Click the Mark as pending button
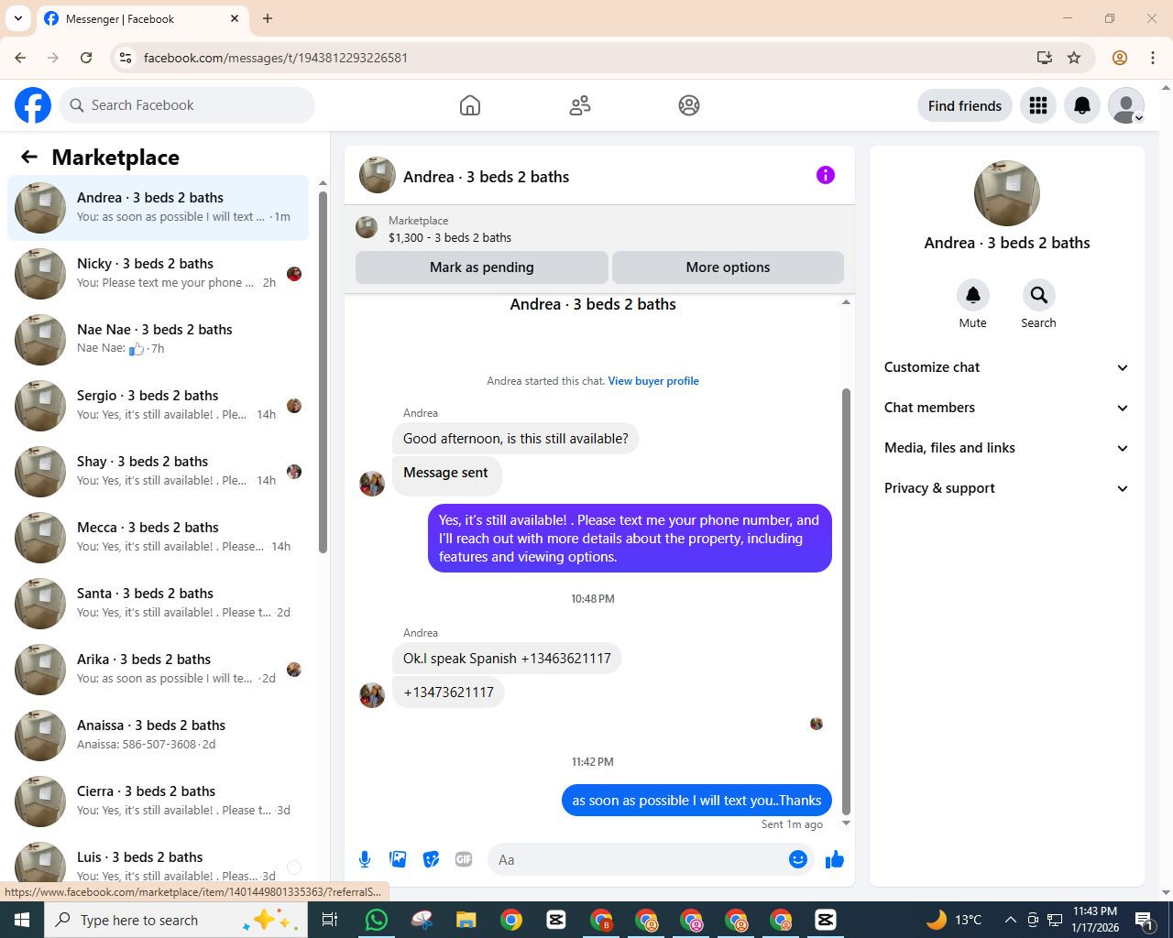The image size is (1173, 938). tap(482, 267)
